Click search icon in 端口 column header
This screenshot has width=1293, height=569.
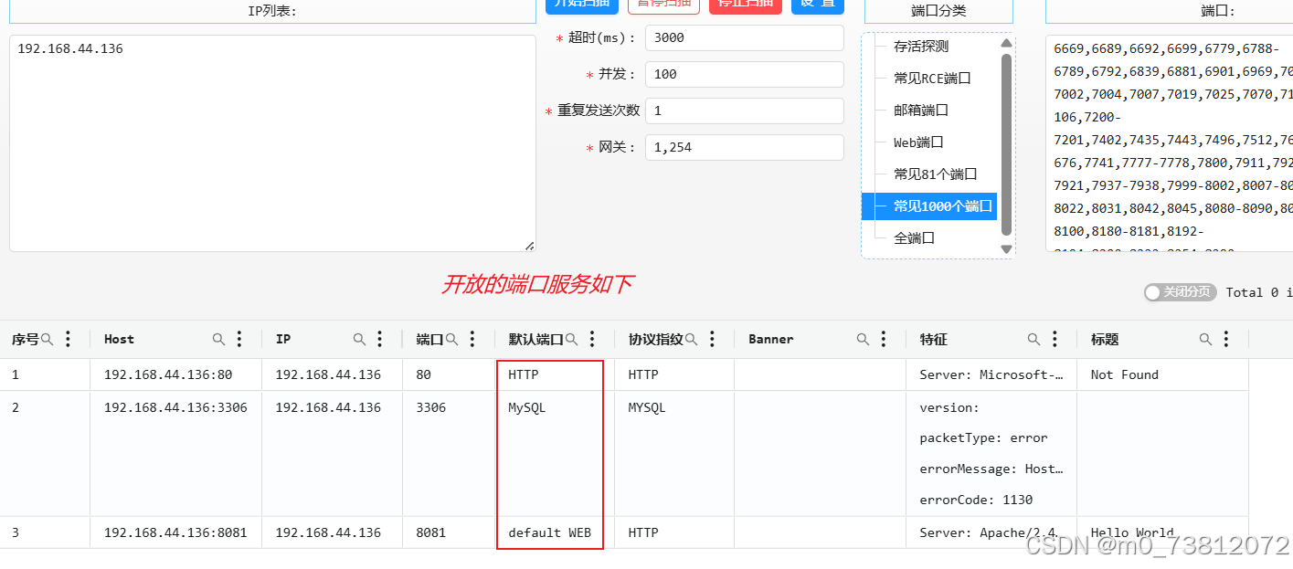[451, 339]
